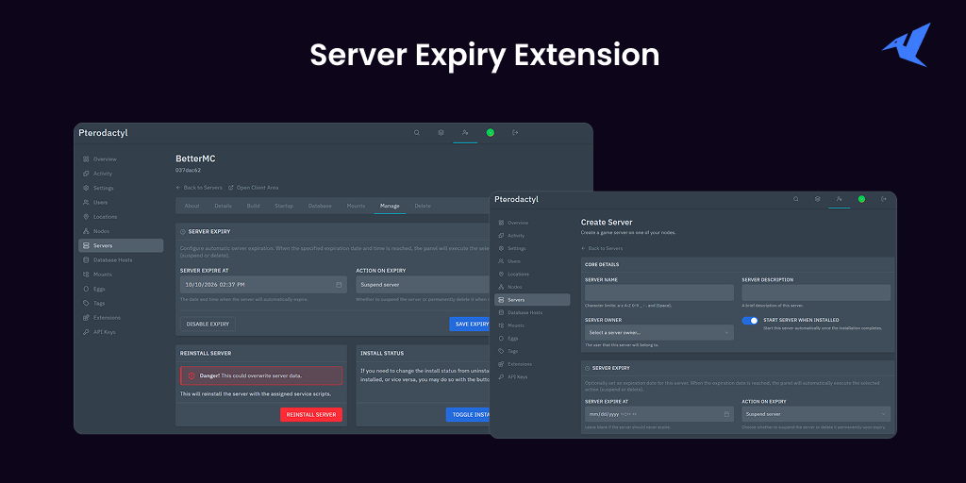Viewport: 966px width, 483px height.
Task: Open Action on Expiry dropdown in Create Server
Action: point(816,414)
